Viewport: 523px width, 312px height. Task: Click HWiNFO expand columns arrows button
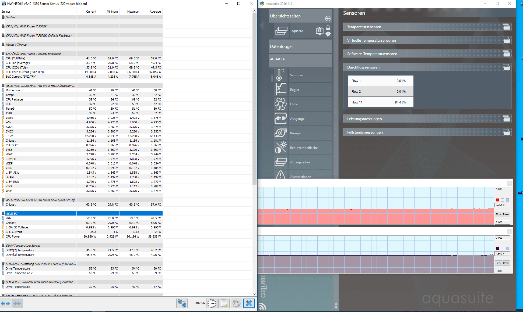coord(5,303)
